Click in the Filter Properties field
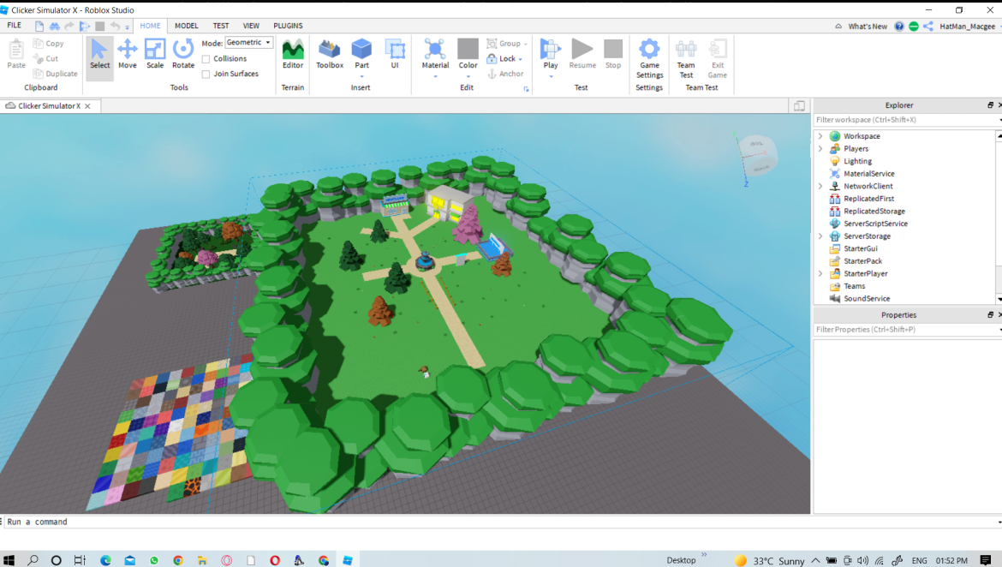The image size is (1002, 567). coord(905,330)
